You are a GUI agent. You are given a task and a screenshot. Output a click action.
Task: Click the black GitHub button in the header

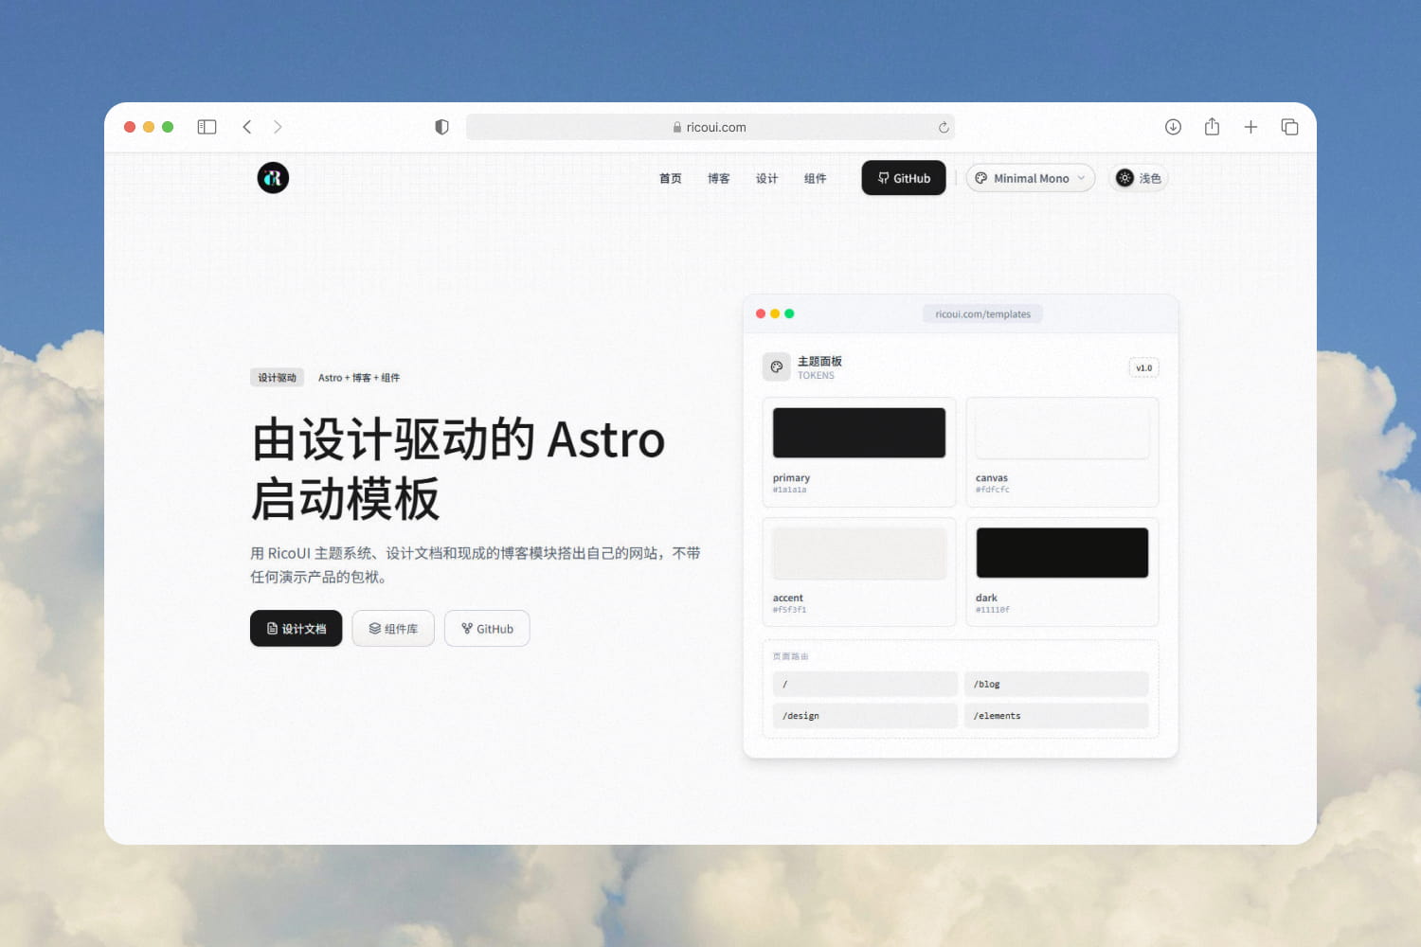pos(904,178)
